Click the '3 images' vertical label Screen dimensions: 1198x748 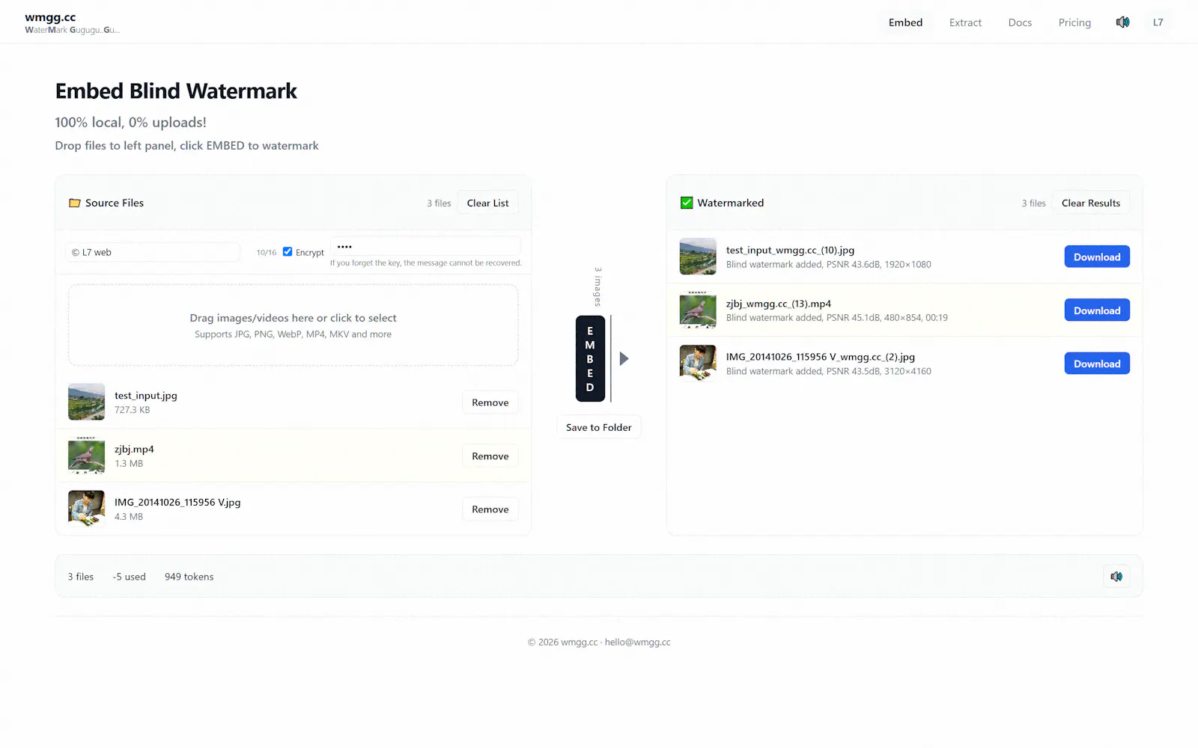pos(598,286)
